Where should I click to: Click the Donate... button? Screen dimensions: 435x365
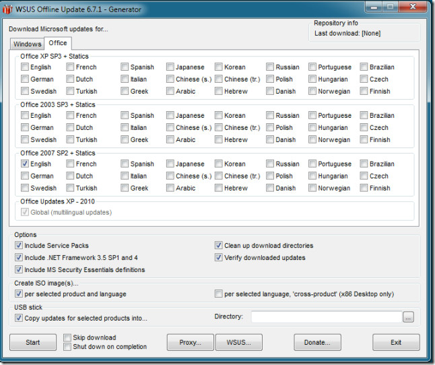317,342
